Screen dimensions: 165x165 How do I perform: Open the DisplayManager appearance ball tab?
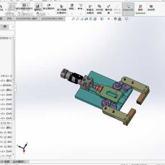point(5,27)
